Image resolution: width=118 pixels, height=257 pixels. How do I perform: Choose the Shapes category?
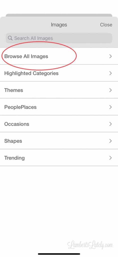click(x=59, y=141)
